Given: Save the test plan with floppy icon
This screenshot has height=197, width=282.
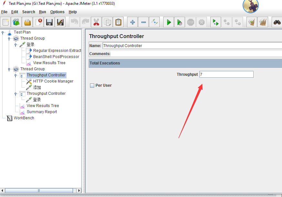Looking at the screenshot, I should 49,22.
